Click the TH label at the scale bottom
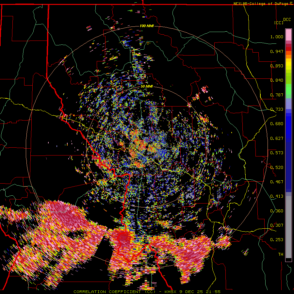Image resolution: width=294 pixels, height=294 pixels. 281,254
